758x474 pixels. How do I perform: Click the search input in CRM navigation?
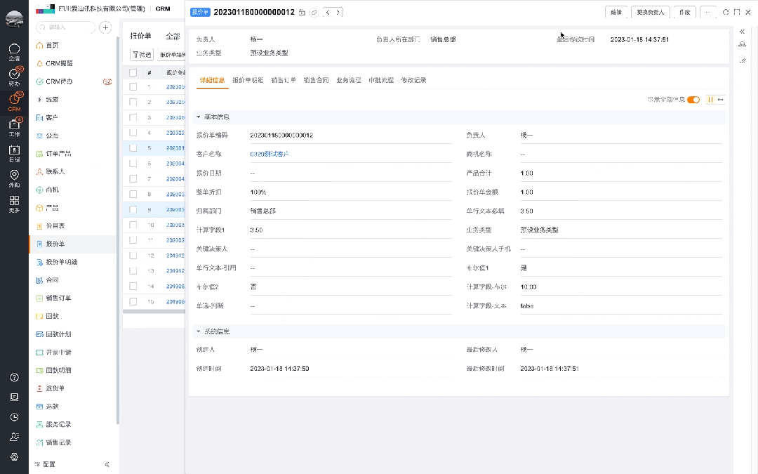click(66, 27)
